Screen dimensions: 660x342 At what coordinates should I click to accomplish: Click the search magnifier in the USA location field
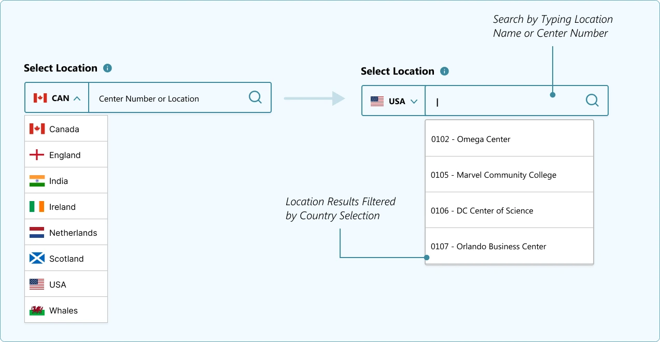click(592, 101)
